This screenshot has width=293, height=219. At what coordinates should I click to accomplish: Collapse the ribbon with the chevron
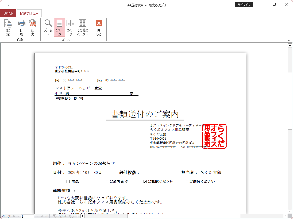[x=289, y=40]
